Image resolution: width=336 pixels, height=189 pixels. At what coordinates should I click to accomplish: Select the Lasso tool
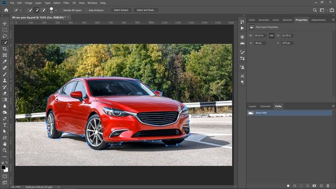pyautogui.click(x=5, y=36)
